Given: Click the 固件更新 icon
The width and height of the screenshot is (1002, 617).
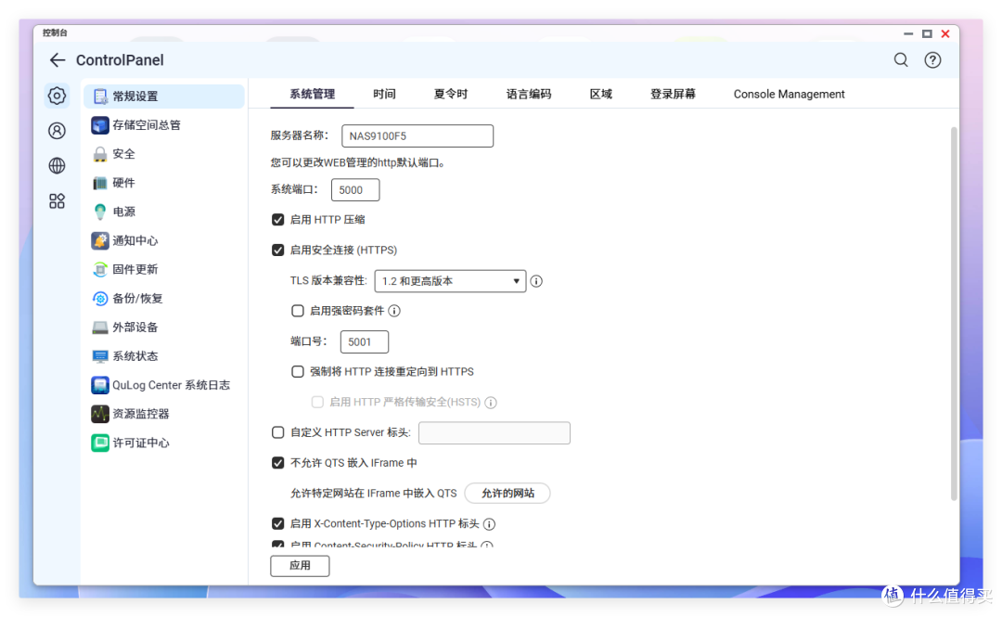Looking at the screenshot, I should coord(99,270).
